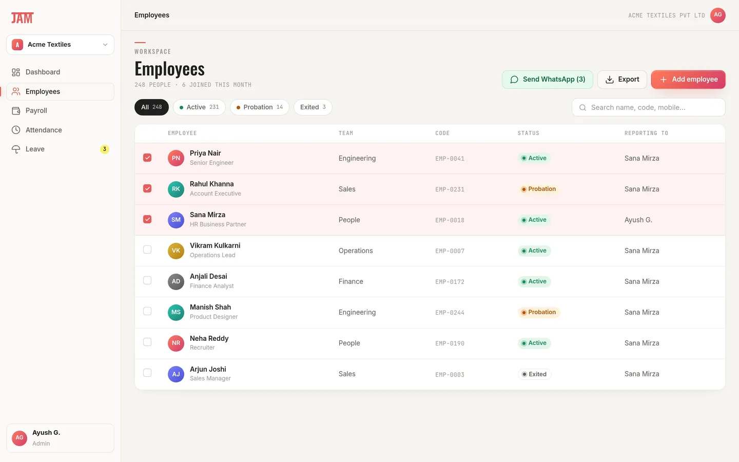Open Employees in the sidebar
This screenshot has width=739, height=462.
click(60, 91)
